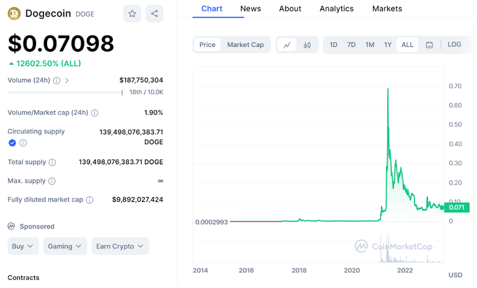Set chart range to 7D
Viewport: 477px width, 288px height.
coord(351,45)
